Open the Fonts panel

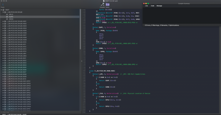point(2,5)
